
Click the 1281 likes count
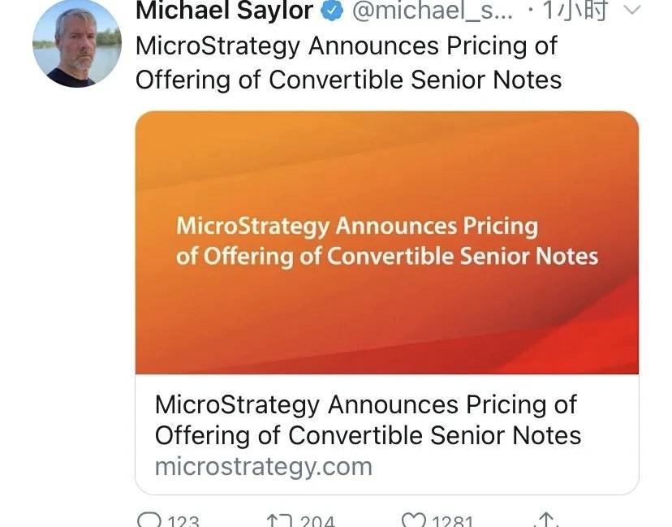click(452, 521)
